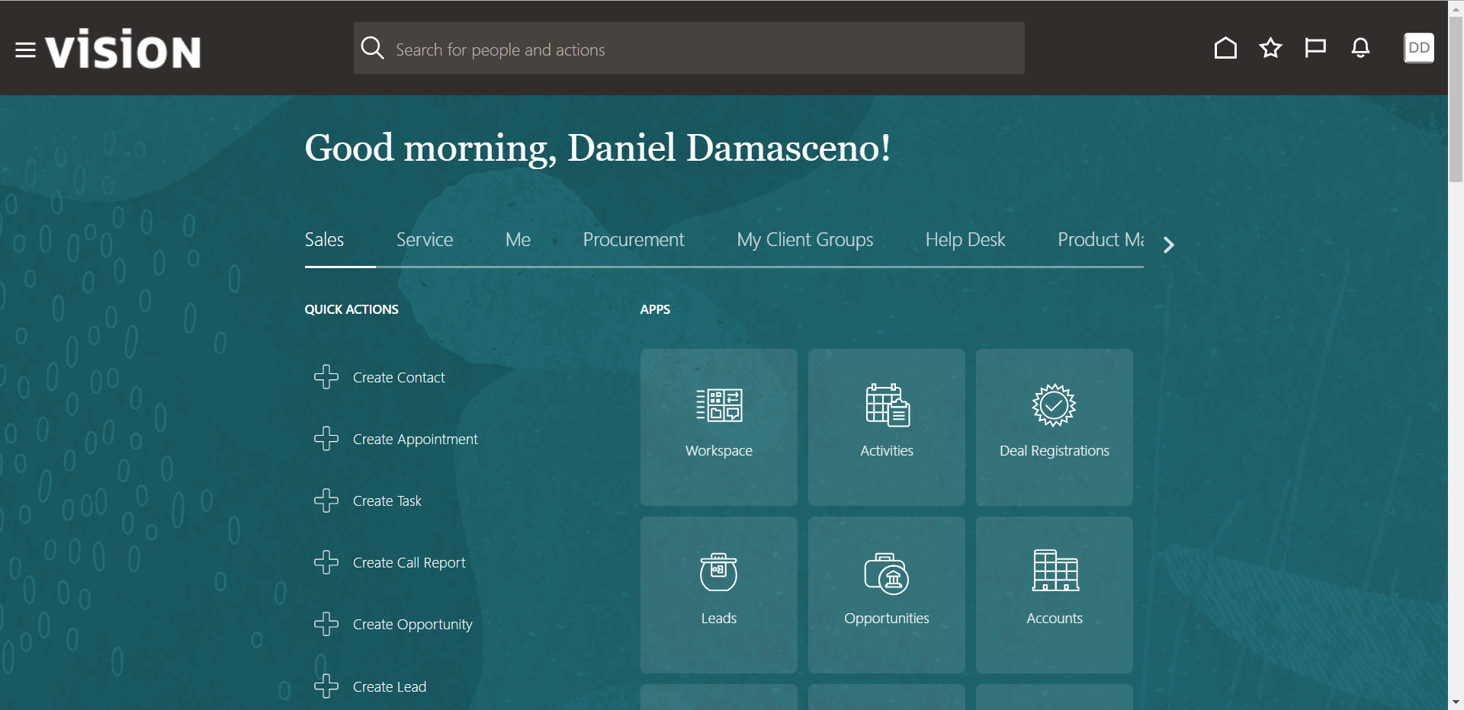Select the Procurement tab
Screen dimensions: 1464x710
pos(633,240)
